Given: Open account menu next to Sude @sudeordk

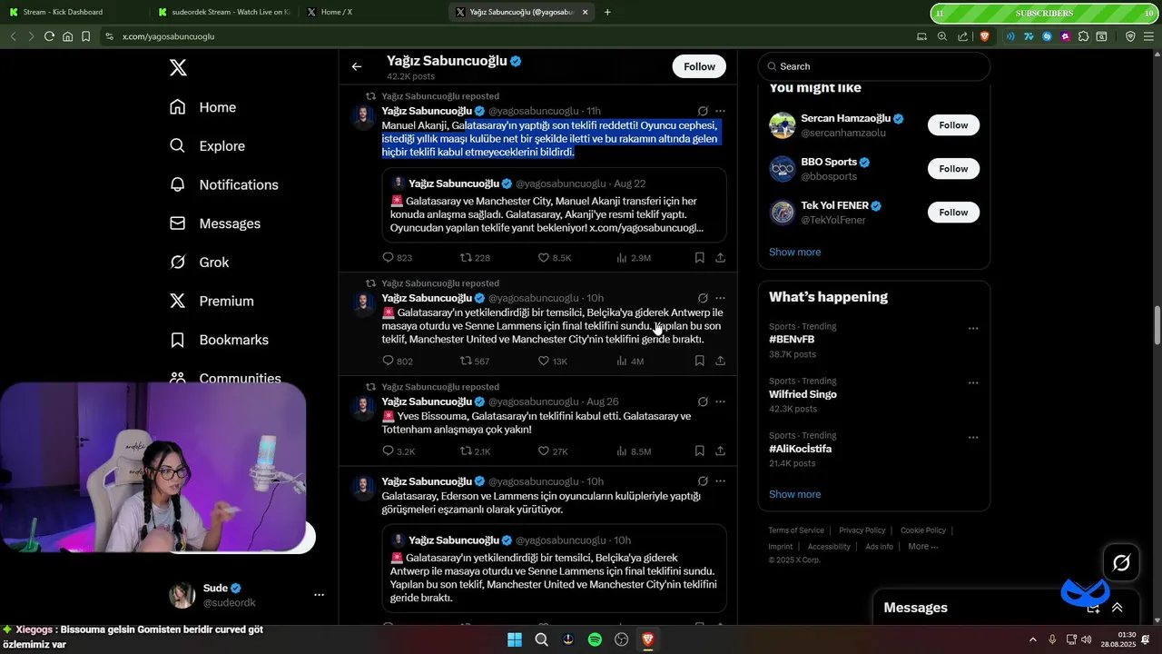Looking at the screenshot, I should 319,595.
